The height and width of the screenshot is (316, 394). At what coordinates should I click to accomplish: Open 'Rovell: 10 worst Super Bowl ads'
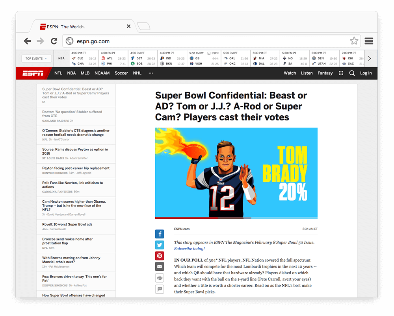point(76,227)
